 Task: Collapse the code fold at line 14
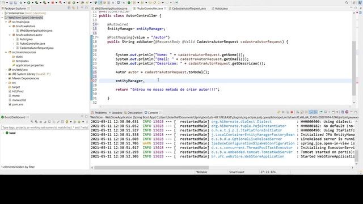pos(98,24)
